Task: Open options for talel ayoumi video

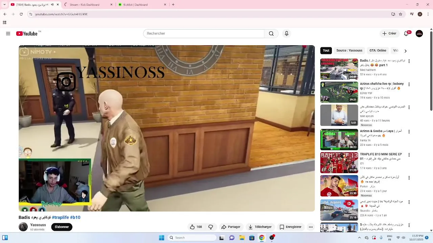Action: [x=409, y=107]
